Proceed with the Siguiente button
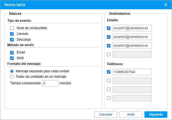The height and width of the screenshot is (120, 172). click(x=156, y=115)
